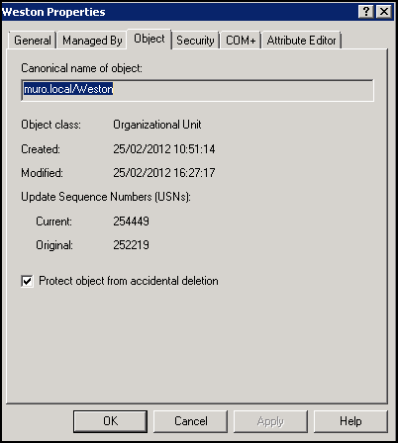Click the Modified timestamp 25/02/2012 16:27:17

click(164, 173)
